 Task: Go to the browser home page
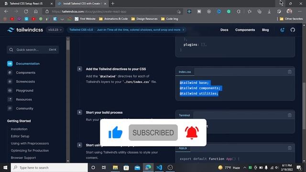tap(36, 11)
